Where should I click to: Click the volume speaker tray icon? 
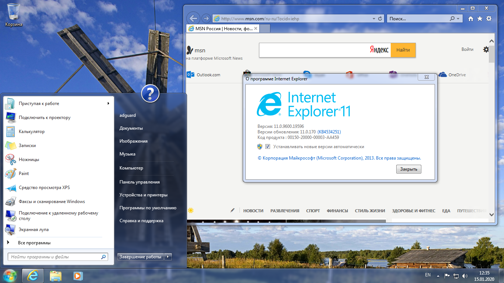465,276
